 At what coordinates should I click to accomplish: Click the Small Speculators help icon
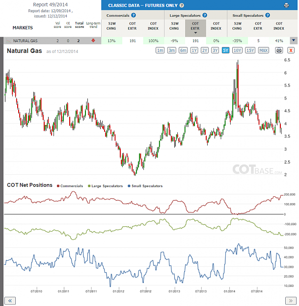click(x=268, y=15)
